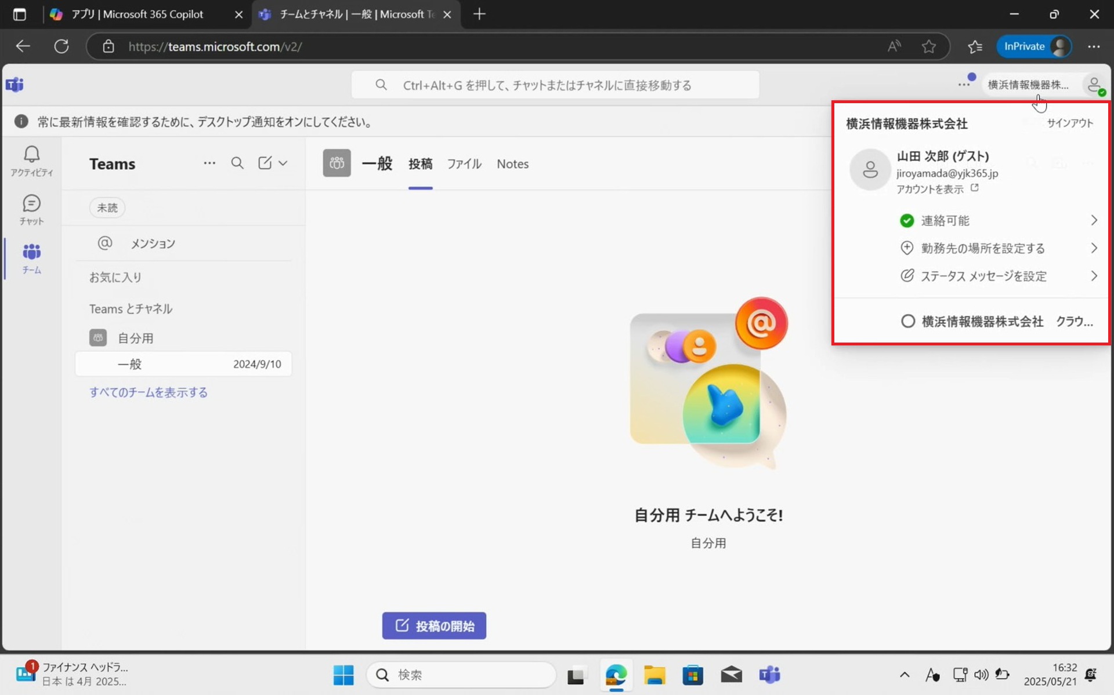The width and height of the screenshot is (1114, 695).
Task: Open new browser tab with plus
Action: [479, 14]
